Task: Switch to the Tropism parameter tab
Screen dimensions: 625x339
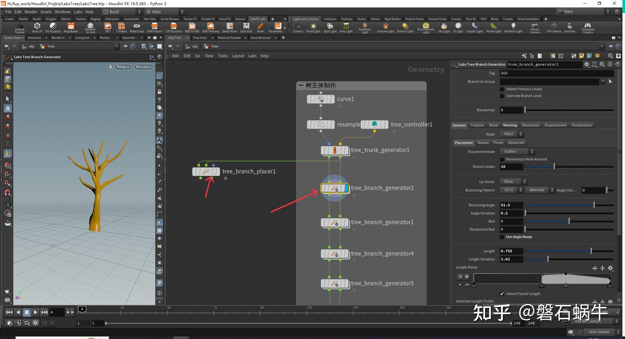Action: pos(477,125)
